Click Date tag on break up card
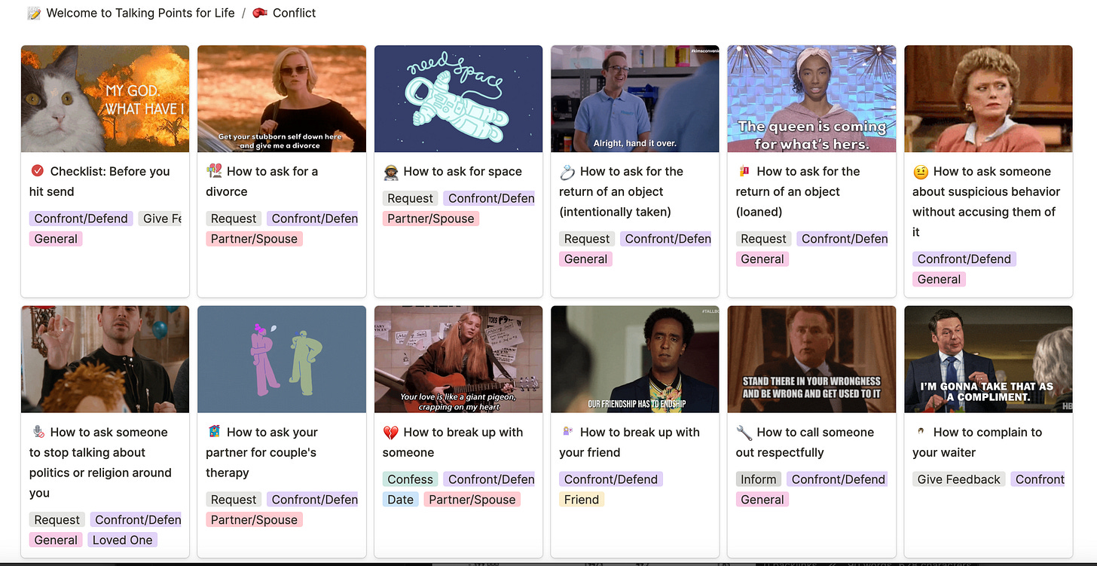 (401, 500)
